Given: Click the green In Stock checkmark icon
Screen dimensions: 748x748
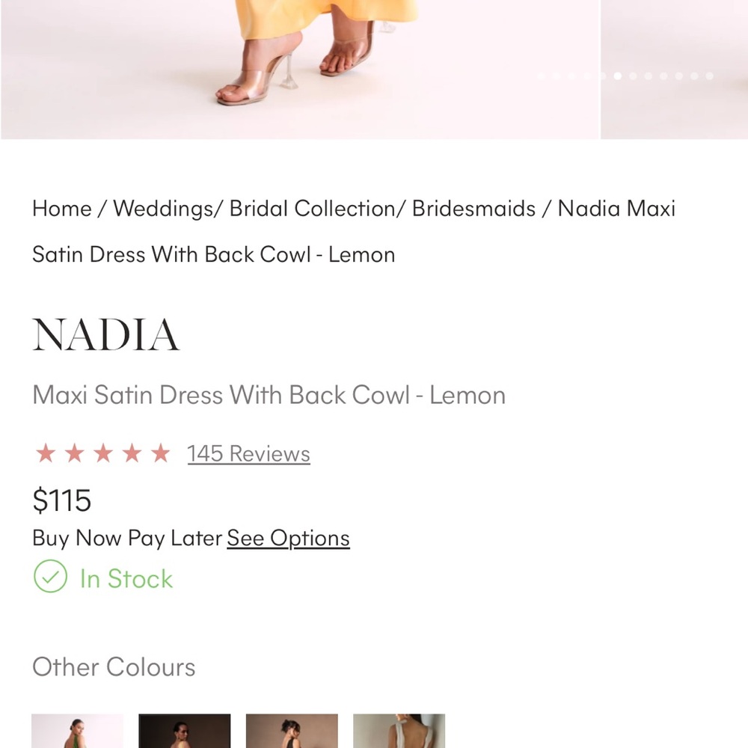Looking at the screenshot, I should point(50,576).
